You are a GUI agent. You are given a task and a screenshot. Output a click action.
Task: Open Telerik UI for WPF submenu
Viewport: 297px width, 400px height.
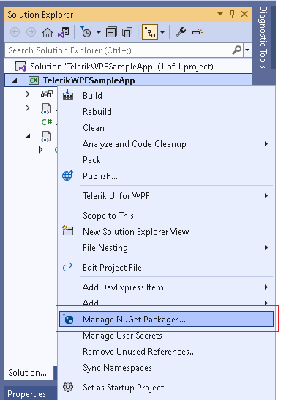166,196
